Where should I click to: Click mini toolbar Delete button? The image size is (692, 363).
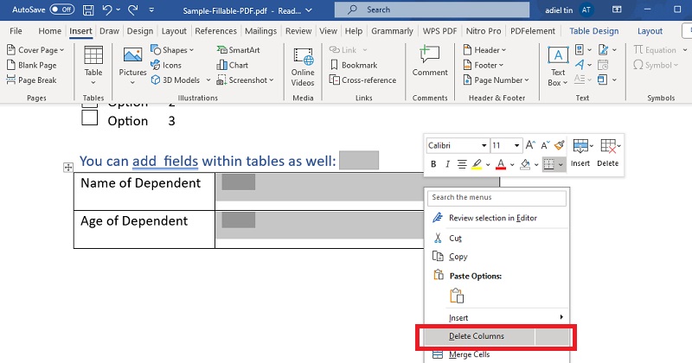click(608, 153)
